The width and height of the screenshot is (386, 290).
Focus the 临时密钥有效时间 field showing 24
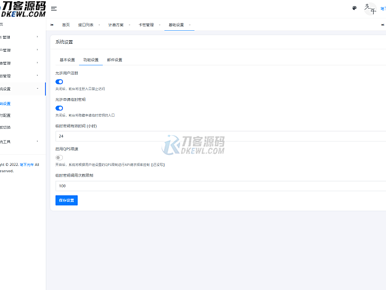click(x=221, y=136)
